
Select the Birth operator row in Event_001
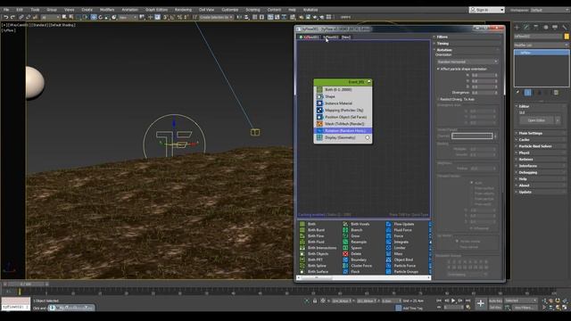343,89
